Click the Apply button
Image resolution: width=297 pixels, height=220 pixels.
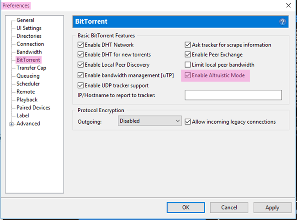(272, 208)
